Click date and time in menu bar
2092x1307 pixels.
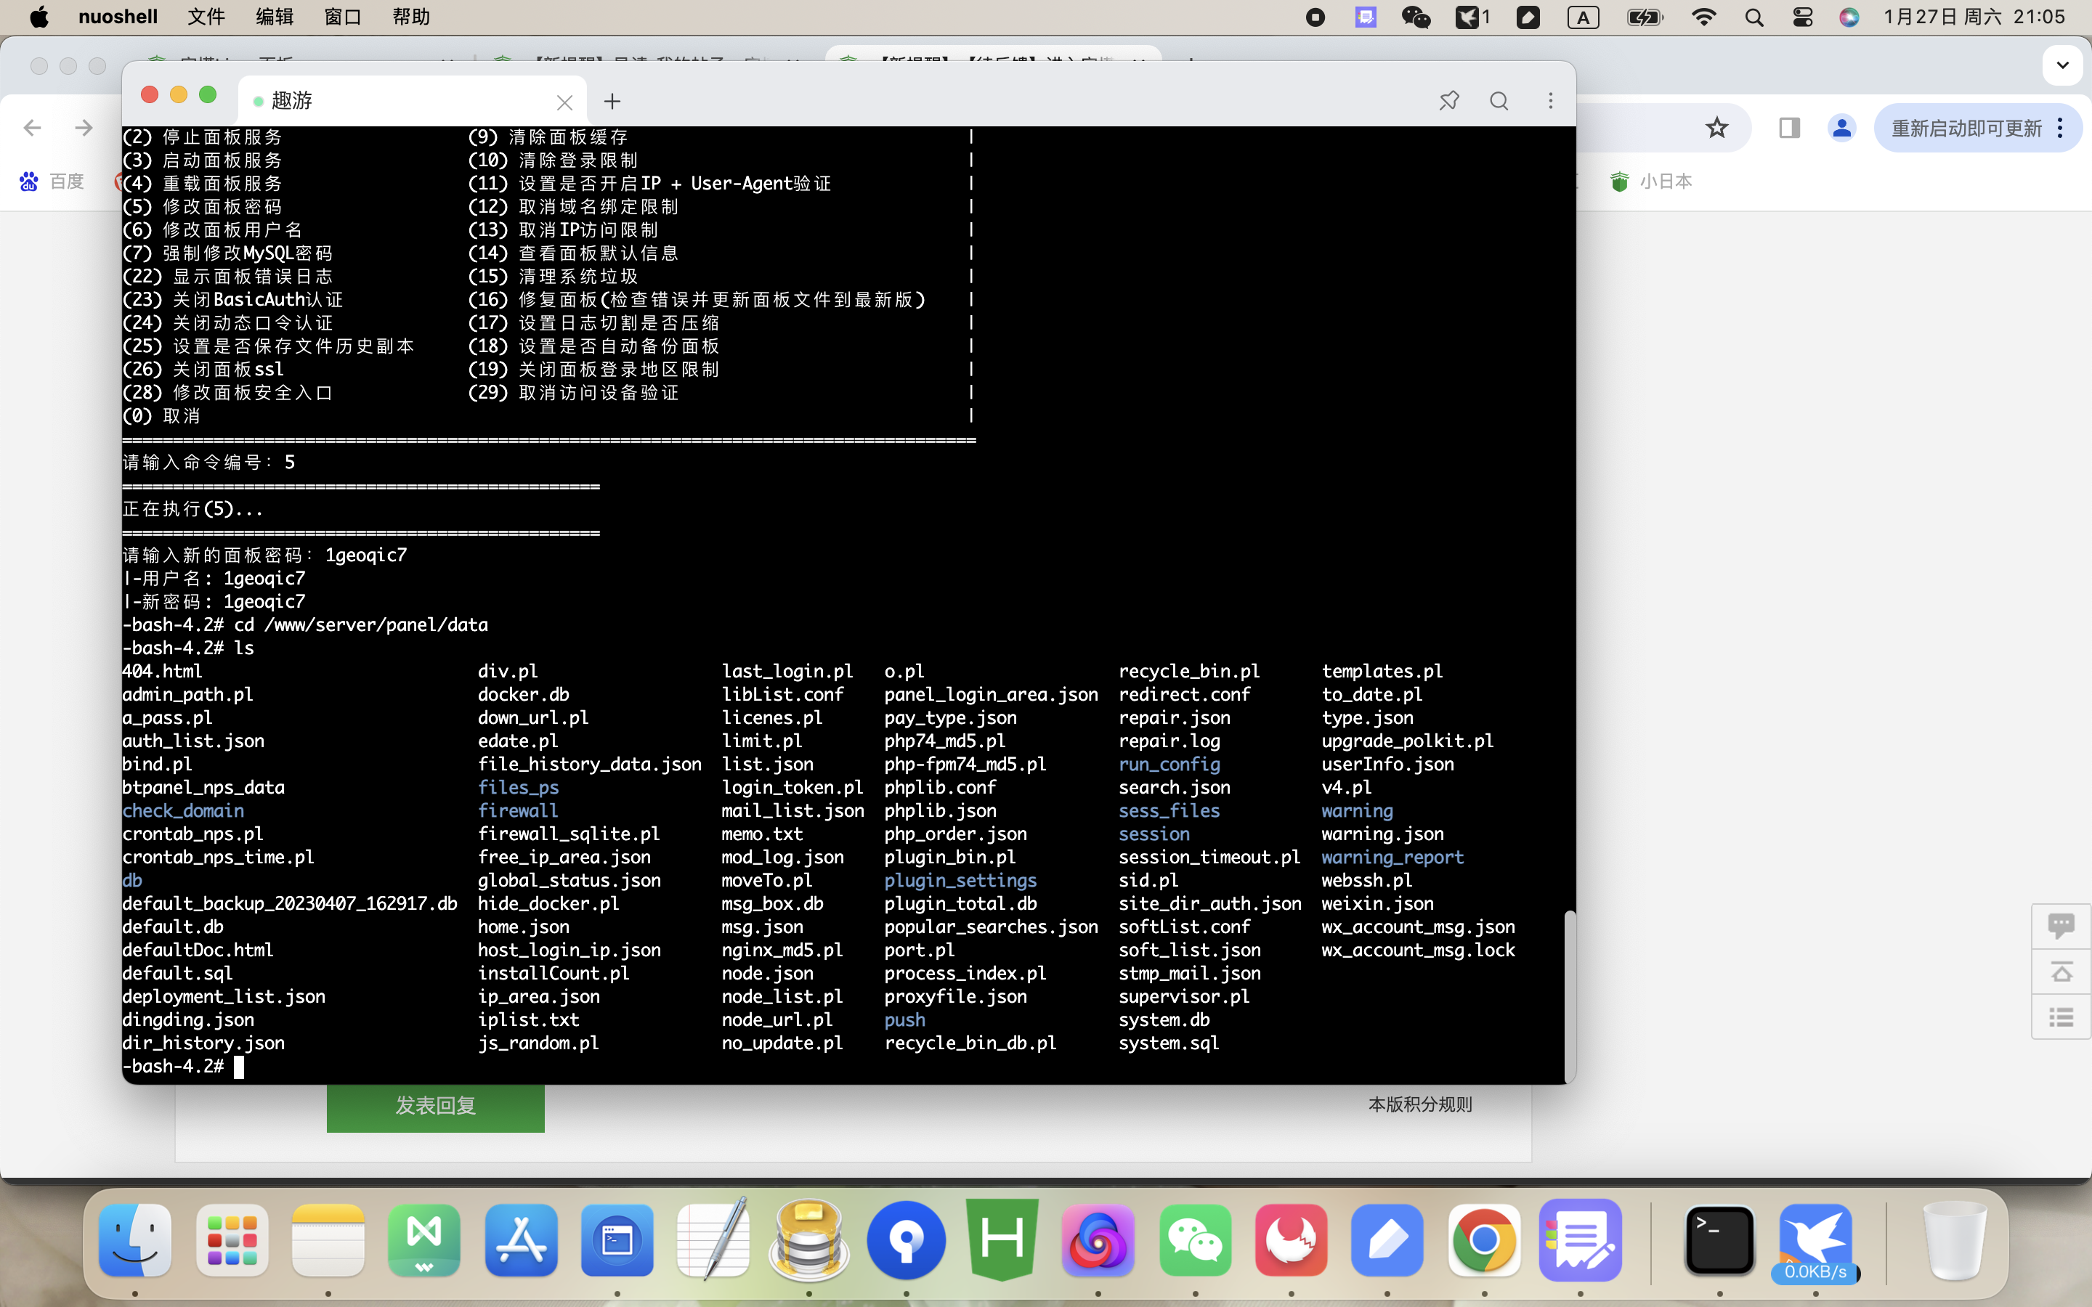(x=1974, y=17)
